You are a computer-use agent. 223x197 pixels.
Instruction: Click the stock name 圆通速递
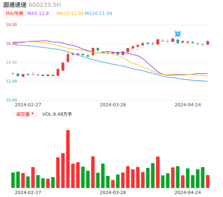click(x=15, y=5)
